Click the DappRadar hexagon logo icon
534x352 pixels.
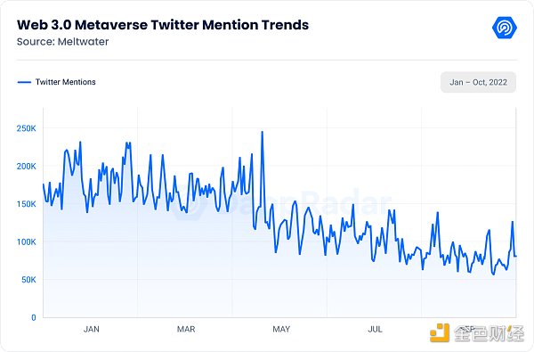pyautogui.click(x=505, y=28)
